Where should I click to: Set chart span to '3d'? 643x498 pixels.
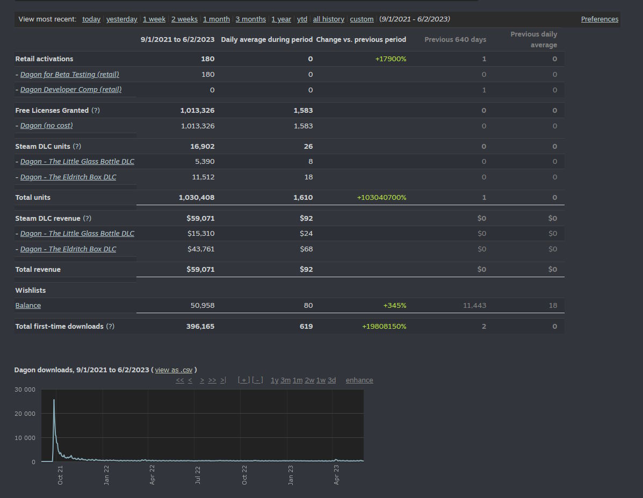[331, 380]
